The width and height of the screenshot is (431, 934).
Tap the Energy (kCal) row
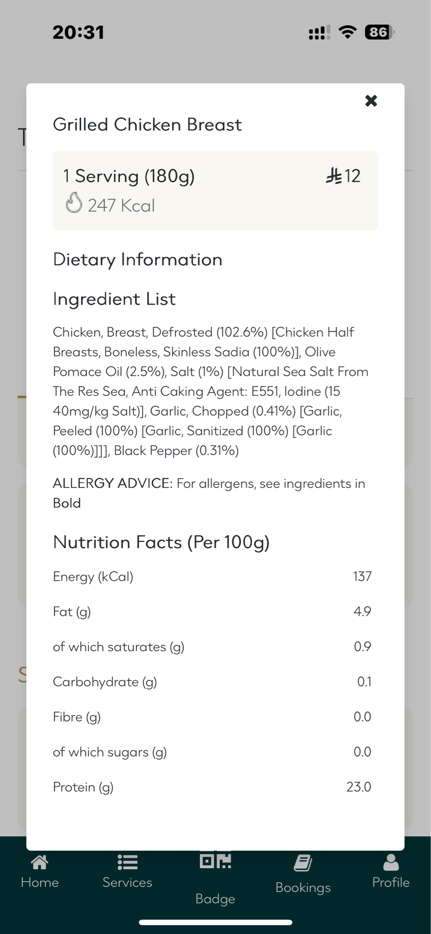[x=212, y=576]
